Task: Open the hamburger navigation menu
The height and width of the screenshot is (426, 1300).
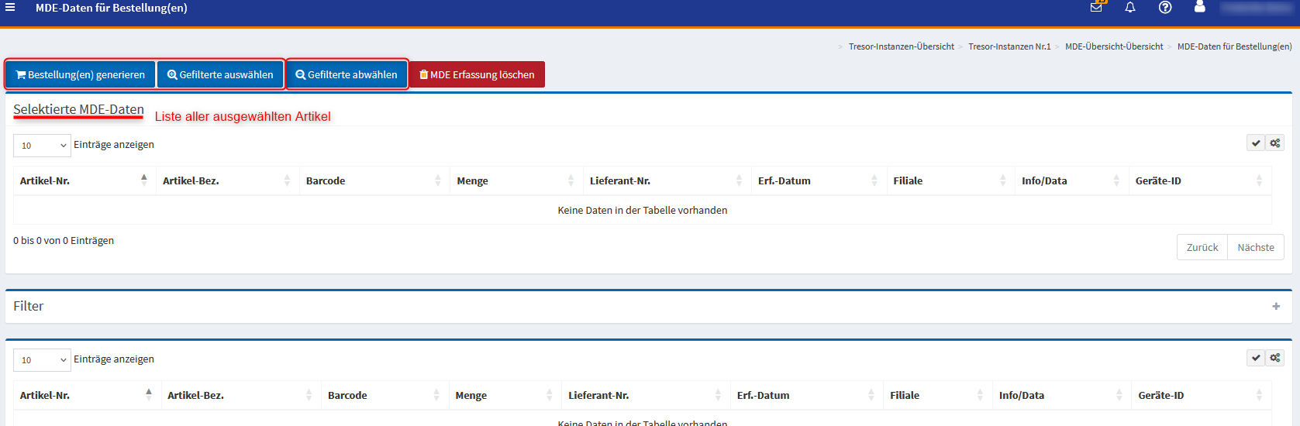Action: coord(10,8)
